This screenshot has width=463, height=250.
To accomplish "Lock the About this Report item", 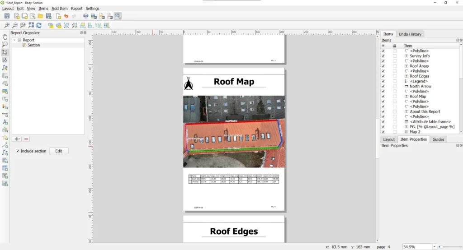I will point(394,111).
